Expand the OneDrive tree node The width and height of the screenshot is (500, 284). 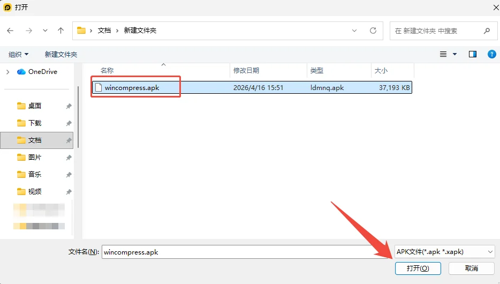coord(7,72)
